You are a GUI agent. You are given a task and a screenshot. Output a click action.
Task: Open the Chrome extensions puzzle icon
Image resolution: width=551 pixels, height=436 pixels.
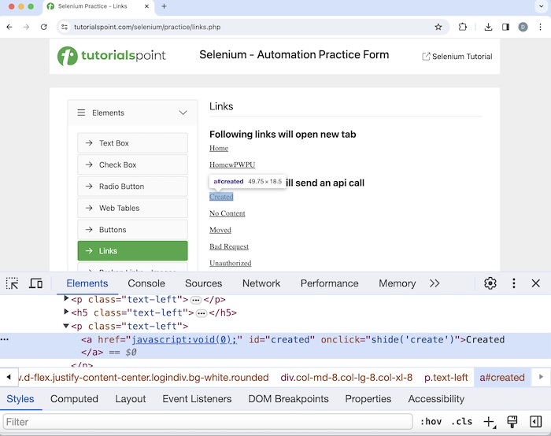[x=463, y=27]
